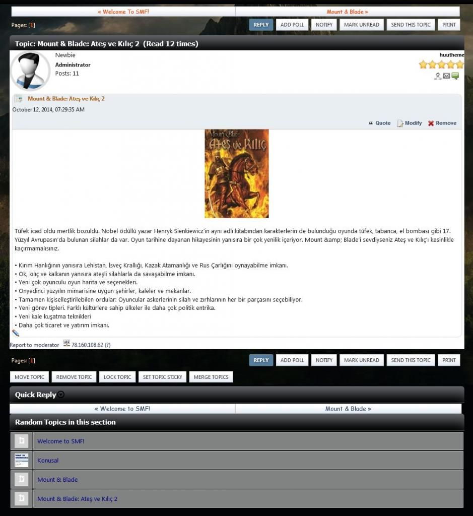Viewport: 473px width, 516px height.
Task: Click topic icon beside Ateş ve Kılıç 2 row
Action: point(21,498)
